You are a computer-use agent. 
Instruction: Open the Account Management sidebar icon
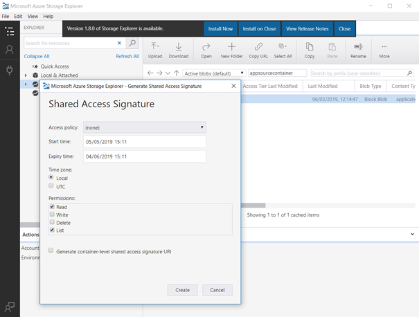coord(10,50)
